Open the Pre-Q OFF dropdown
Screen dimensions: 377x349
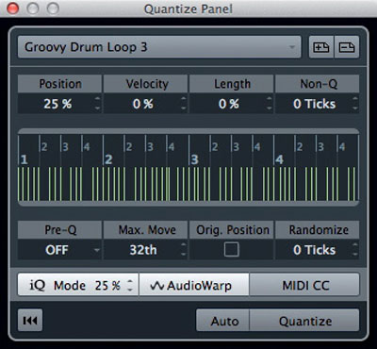59,250
